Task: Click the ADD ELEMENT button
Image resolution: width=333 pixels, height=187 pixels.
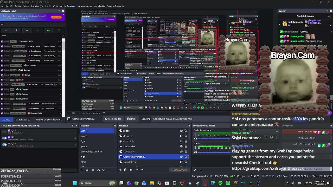Action: [x=180, y=170]
